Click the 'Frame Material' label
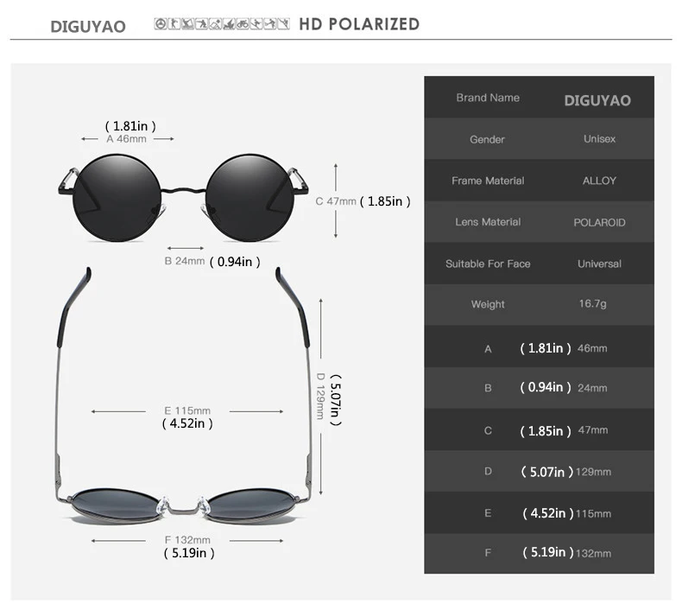 click(x=488, y=181)
